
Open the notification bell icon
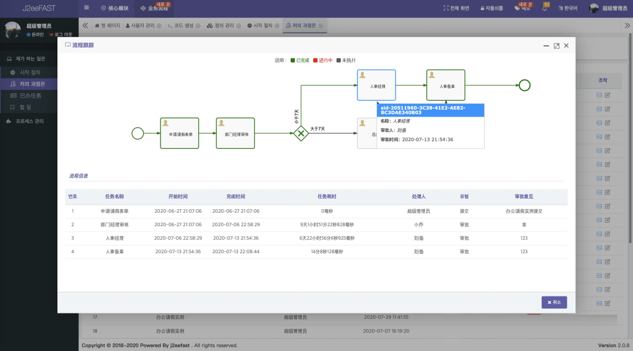(x=544, y=8)
